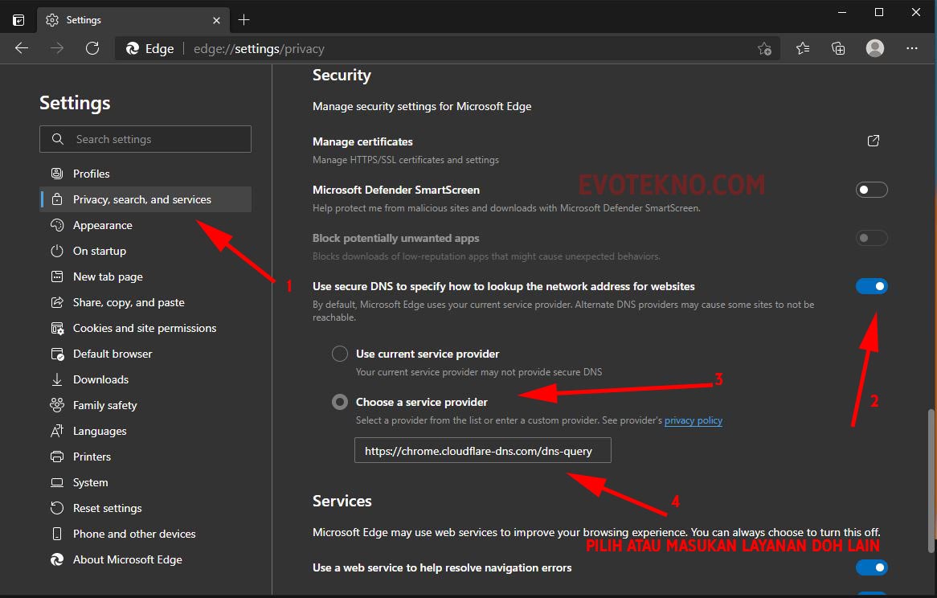This screenshot has height=598, width=937.
Task: Open the Appearance settings page
Action: [102, 225]
